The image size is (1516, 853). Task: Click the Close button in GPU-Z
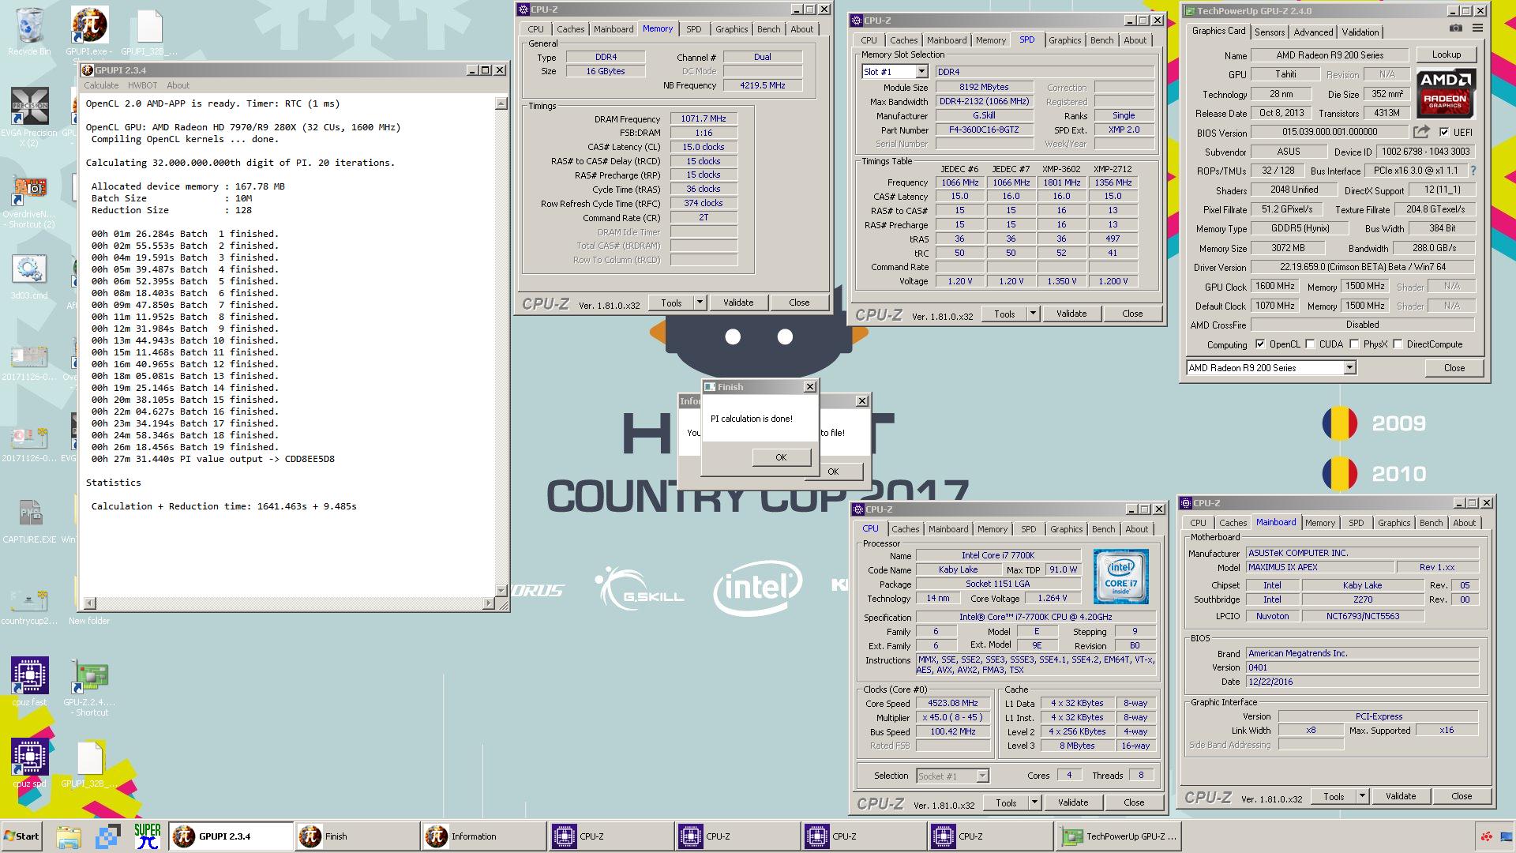pyautogui.click(x=1454, y=368)
